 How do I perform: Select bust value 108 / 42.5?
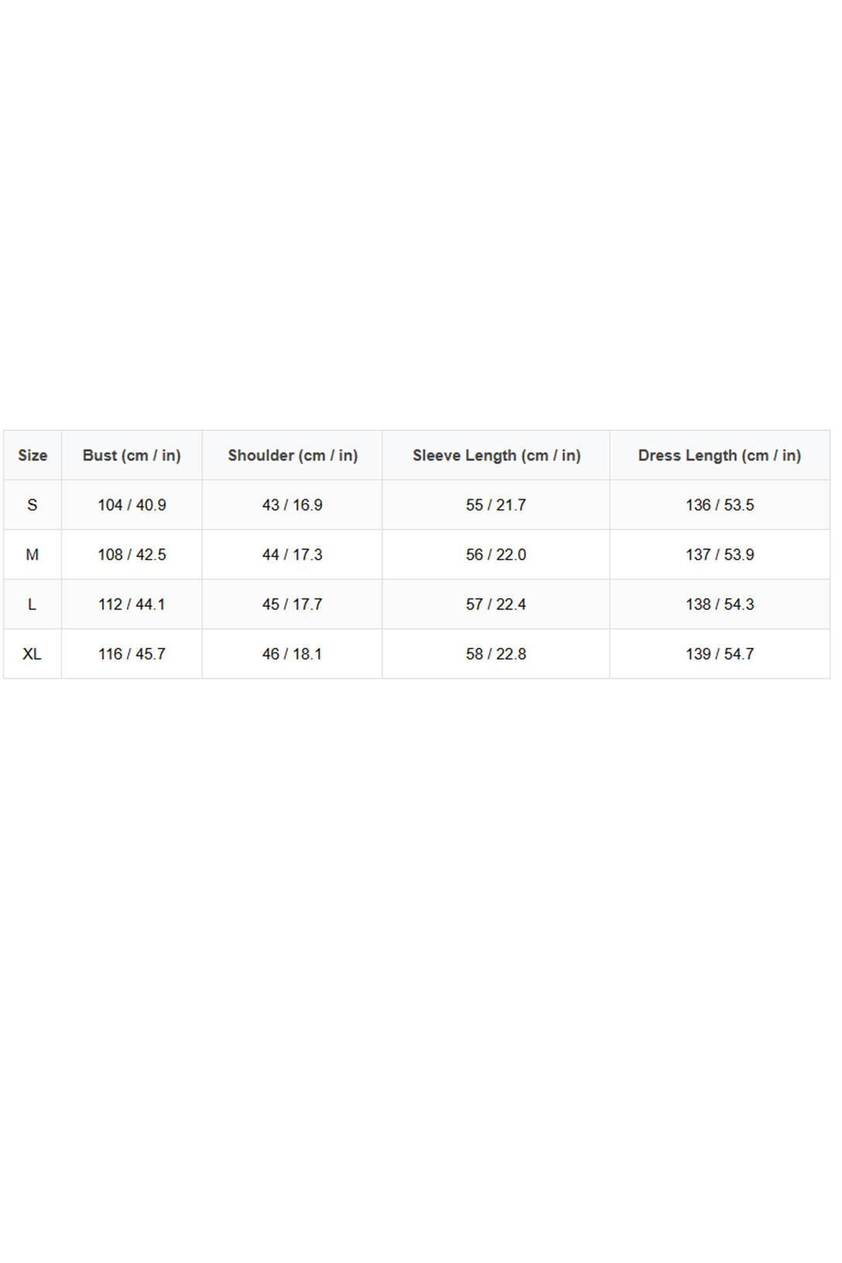click(x=132, y=555)
